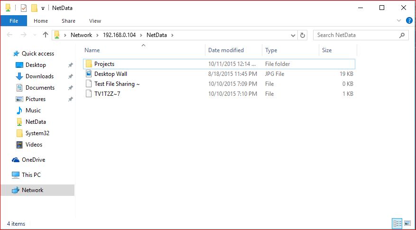
Task: Switch to the Home ribbon tab
Action: [x=41, y=21]
